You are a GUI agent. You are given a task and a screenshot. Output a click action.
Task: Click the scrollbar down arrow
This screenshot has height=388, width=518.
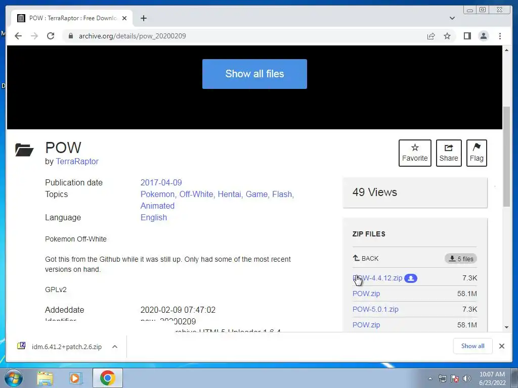[x=506, y=327]
